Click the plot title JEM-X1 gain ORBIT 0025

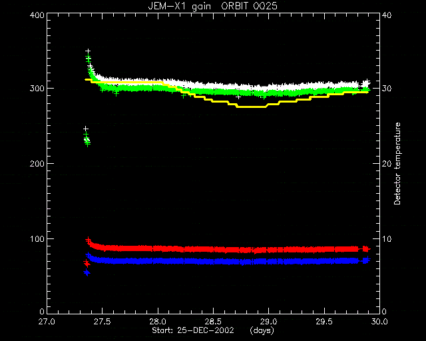point(213,6)
